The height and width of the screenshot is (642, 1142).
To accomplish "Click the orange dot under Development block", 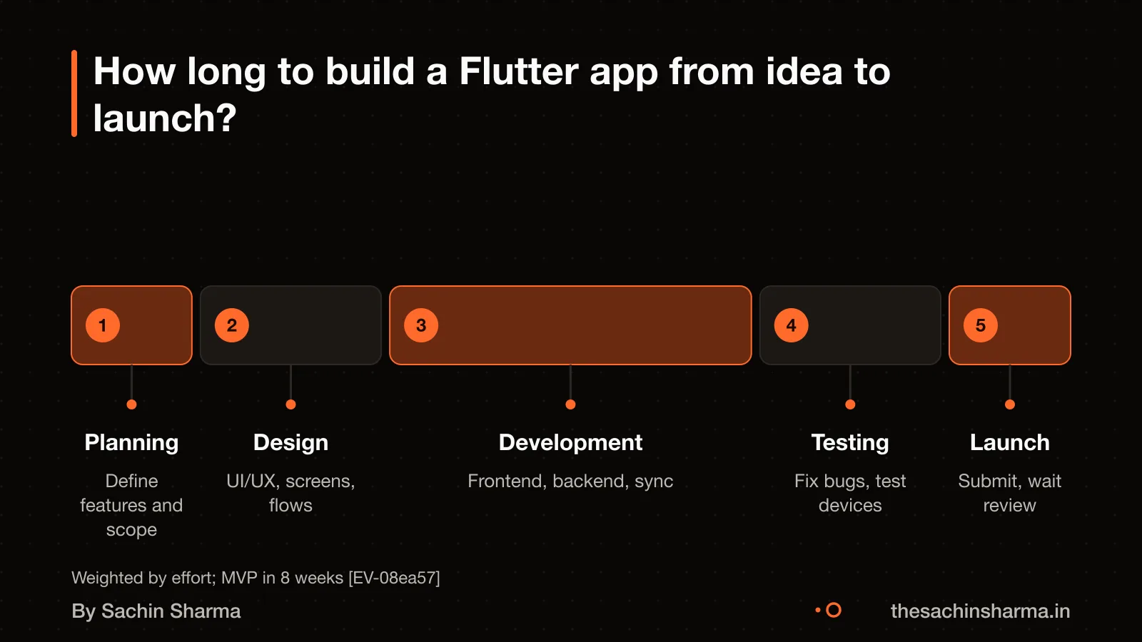I will point(570,404).
